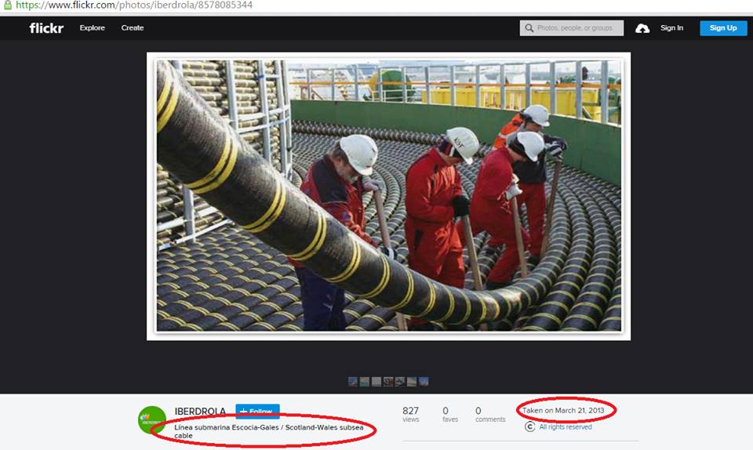This screenshot has width=753, height=450.
Task: Open the Explore menu
Action: 92,28
